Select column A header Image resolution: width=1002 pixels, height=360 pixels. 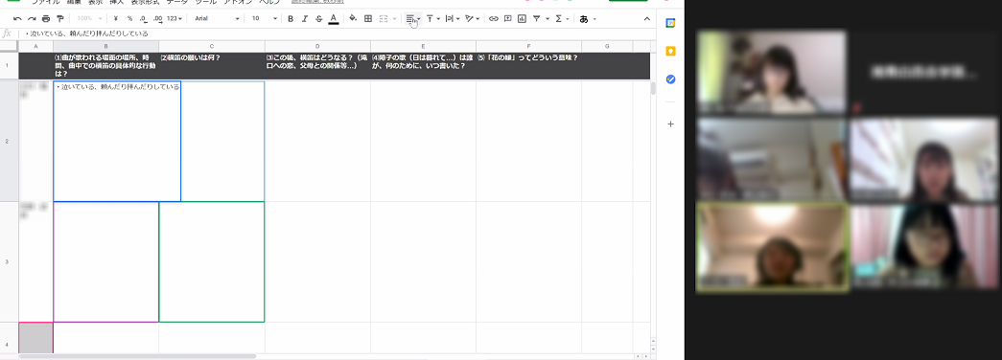[35, 47]
